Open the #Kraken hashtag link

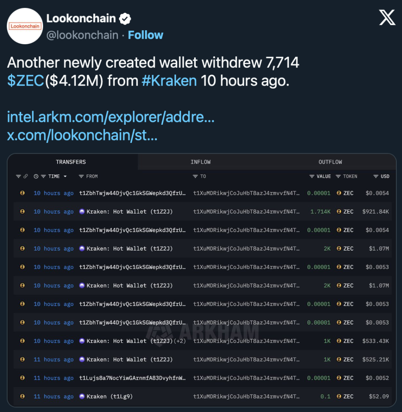[x=169, y=80]
